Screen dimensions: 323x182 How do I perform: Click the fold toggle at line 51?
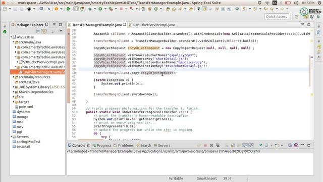pyautogui.click(x=77, y=112)
